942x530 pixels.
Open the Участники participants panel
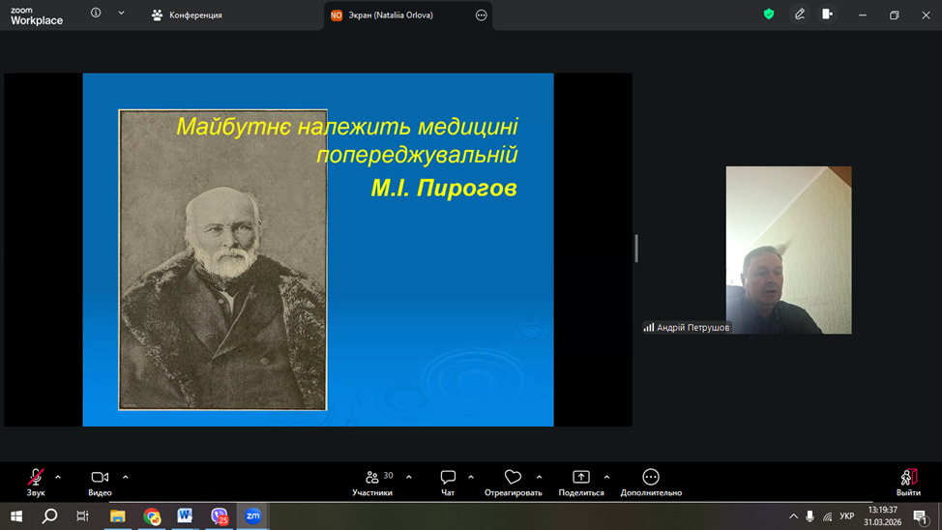372,481
